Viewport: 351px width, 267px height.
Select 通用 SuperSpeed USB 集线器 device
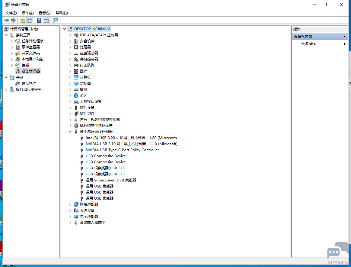point(111,180)
